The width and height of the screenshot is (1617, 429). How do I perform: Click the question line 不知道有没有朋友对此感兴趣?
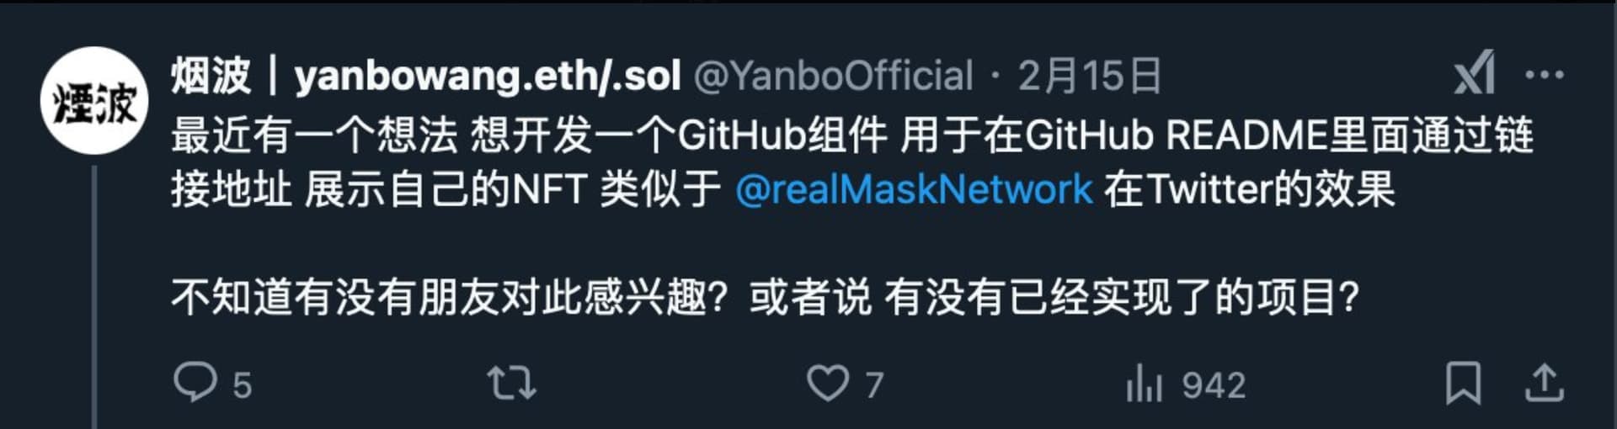click(450, 297)
